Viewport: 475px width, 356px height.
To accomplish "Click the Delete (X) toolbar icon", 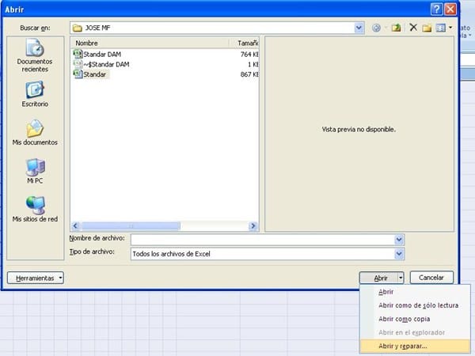I will click(x=412, y=27).
